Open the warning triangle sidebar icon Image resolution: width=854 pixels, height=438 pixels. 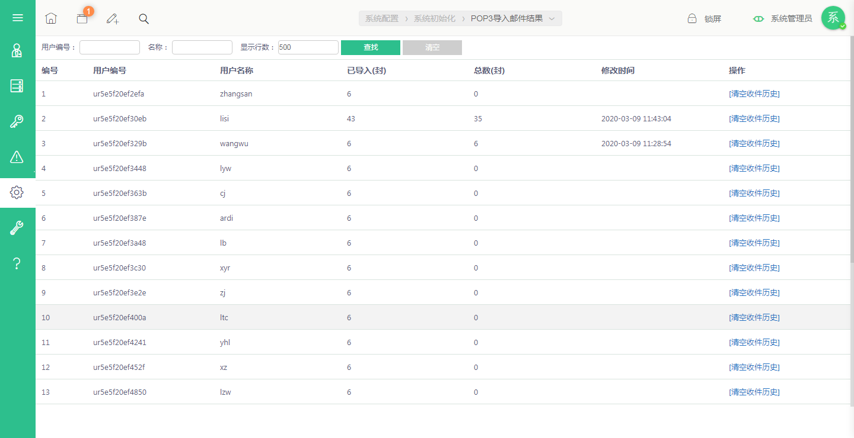coord(17,157)
